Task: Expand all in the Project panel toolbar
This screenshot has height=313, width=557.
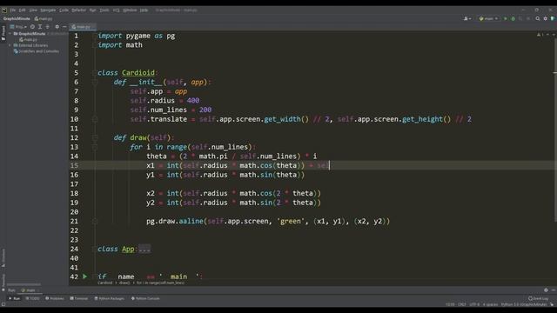Action: (40, 27)
